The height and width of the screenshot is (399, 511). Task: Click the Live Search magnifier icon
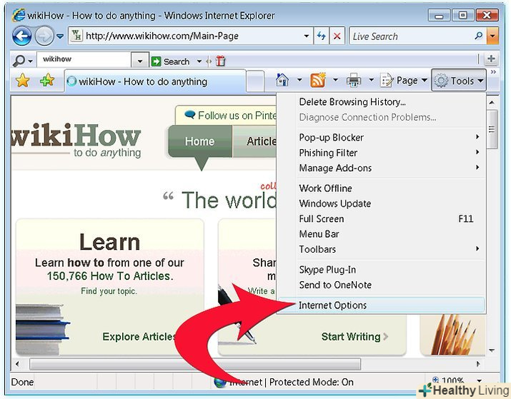[478, 36]
